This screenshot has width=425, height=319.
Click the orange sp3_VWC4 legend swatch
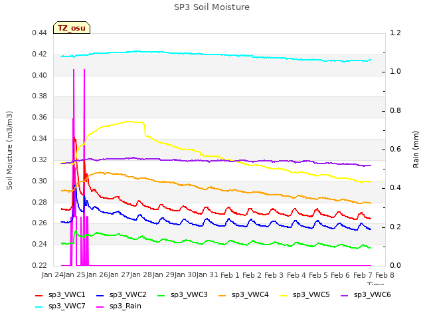[222, 295]
